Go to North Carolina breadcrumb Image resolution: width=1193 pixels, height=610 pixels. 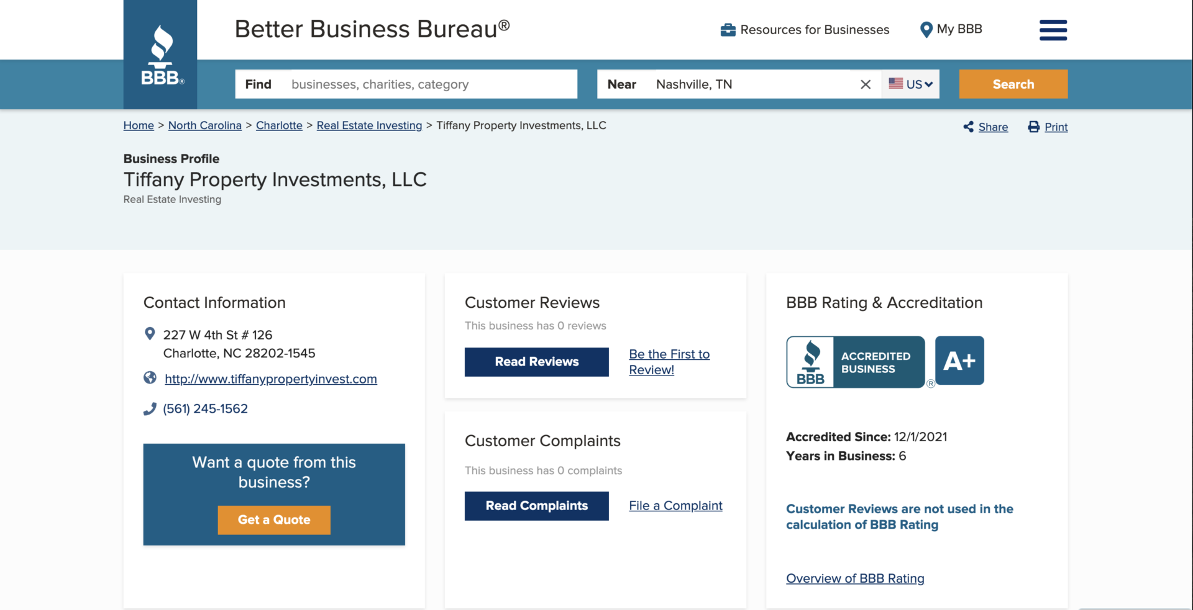204,125
